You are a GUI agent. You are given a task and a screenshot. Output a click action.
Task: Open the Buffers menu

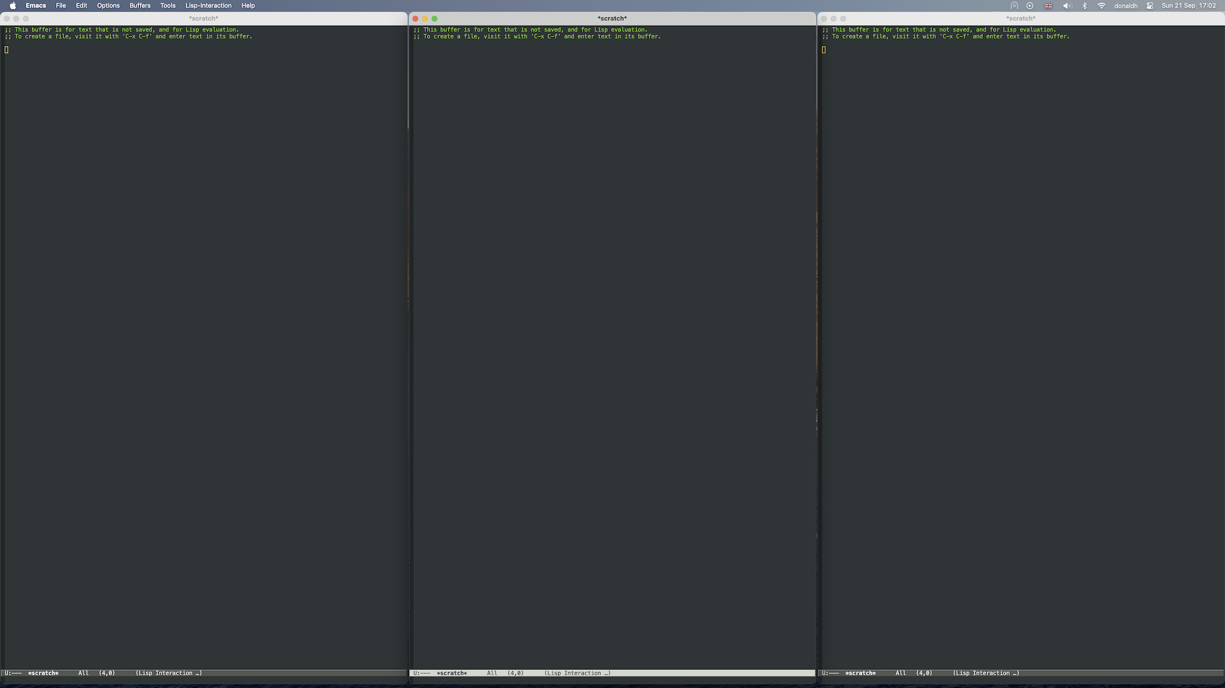(140, 5)
